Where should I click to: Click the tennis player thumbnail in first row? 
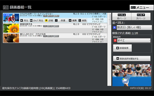11,18
